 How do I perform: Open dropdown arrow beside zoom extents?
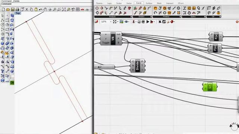click(118, 22)
